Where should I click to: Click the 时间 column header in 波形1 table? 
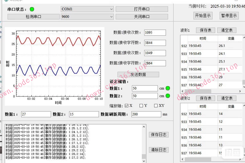[x=203, y=38]
